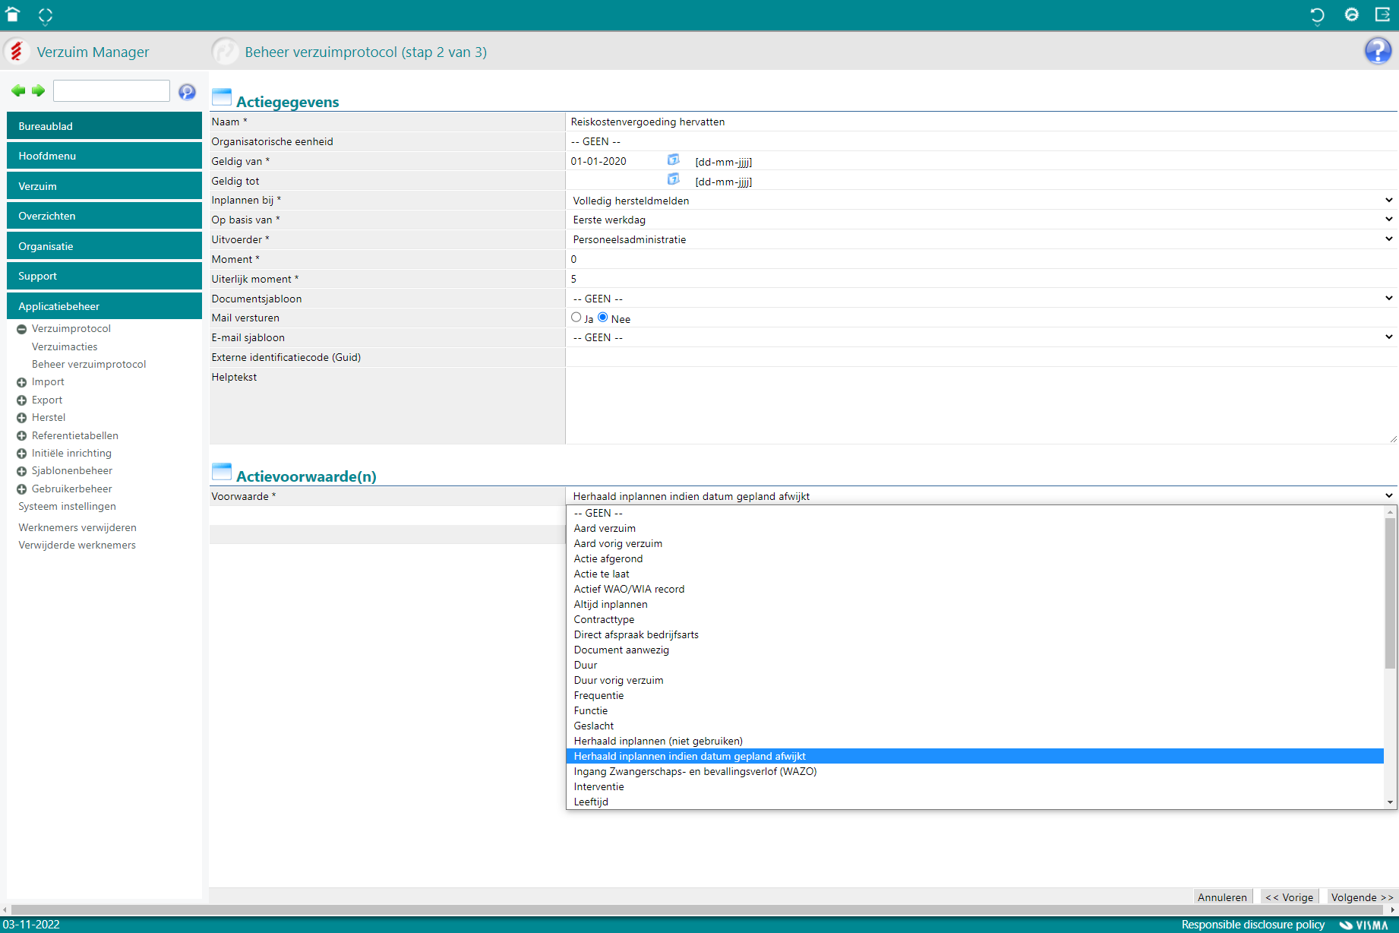Click the Vorige button
1399x933 pixels.
tap(1289, 897)
